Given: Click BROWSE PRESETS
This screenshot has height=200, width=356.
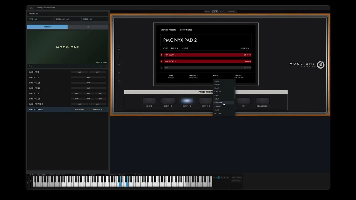Looking at the screenshot, I should (168, 30).
